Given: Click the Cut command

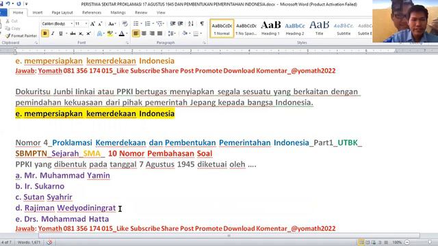Looking at the screenshot, I should pyautogui.click(x=12, y=21).
